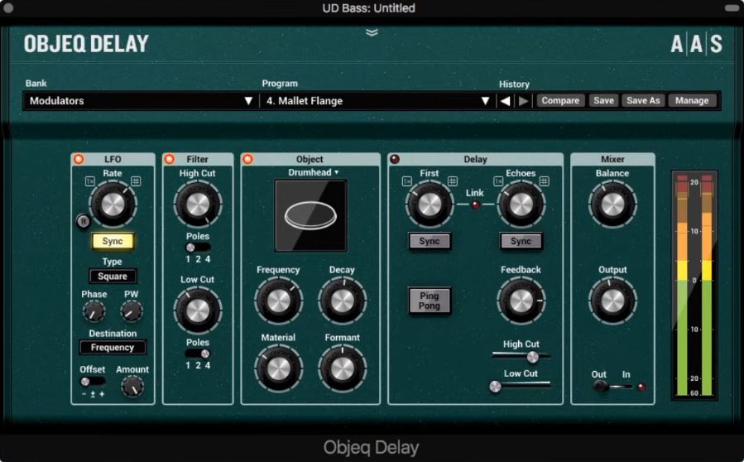Click the LFO Rate 1x multiplier icon
The image size is (744, 462).
point(90,180)
